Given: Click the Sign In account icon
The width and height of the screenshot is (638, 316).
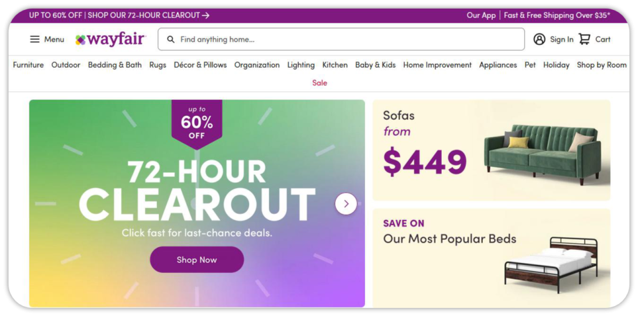Looking at the screenshot, I should [x=539, y=39].
